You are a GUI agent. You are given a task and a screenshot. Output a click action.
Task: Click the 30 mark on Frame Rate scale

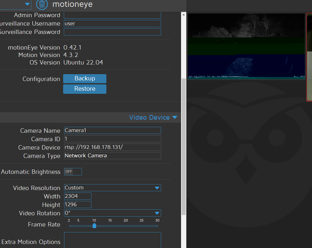157,220
